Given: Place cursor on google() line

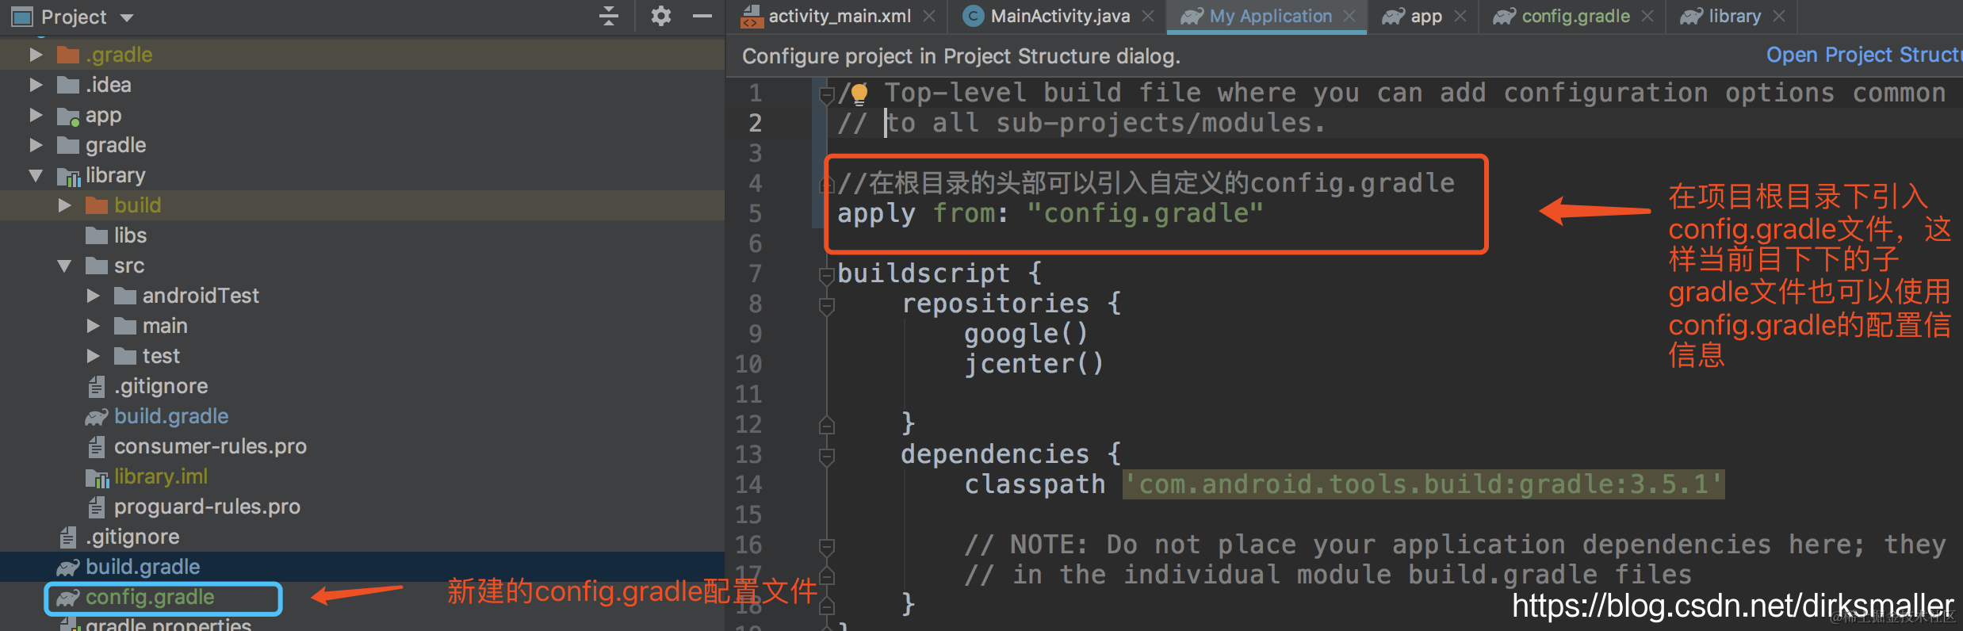Looking at the screenshot, I should tap(1026, 334).
